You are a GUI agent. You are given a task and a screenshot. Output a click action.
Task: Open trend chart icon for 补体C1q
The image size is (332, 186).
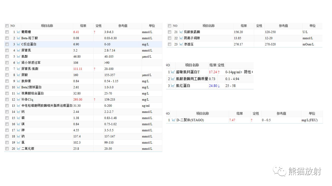point(18,99)
